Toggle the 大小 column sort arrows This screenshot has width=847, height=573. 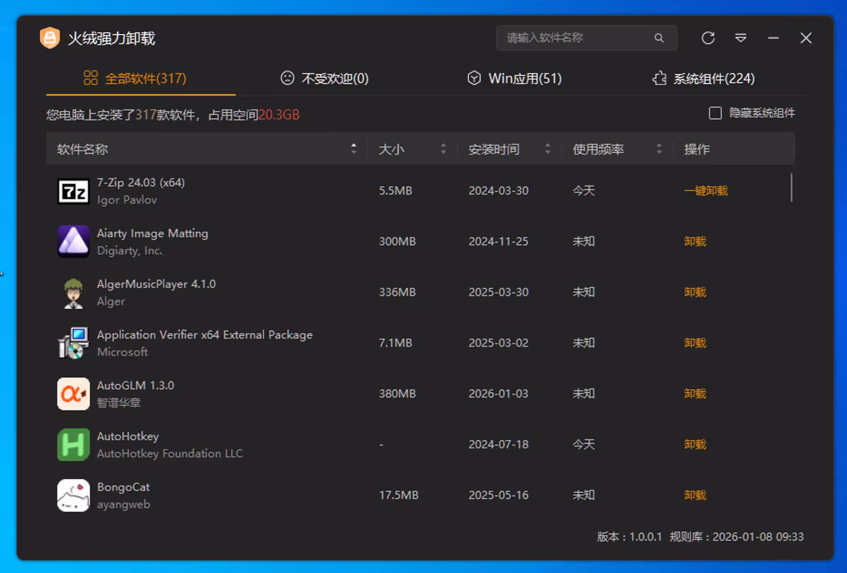[x=443, y=149]
